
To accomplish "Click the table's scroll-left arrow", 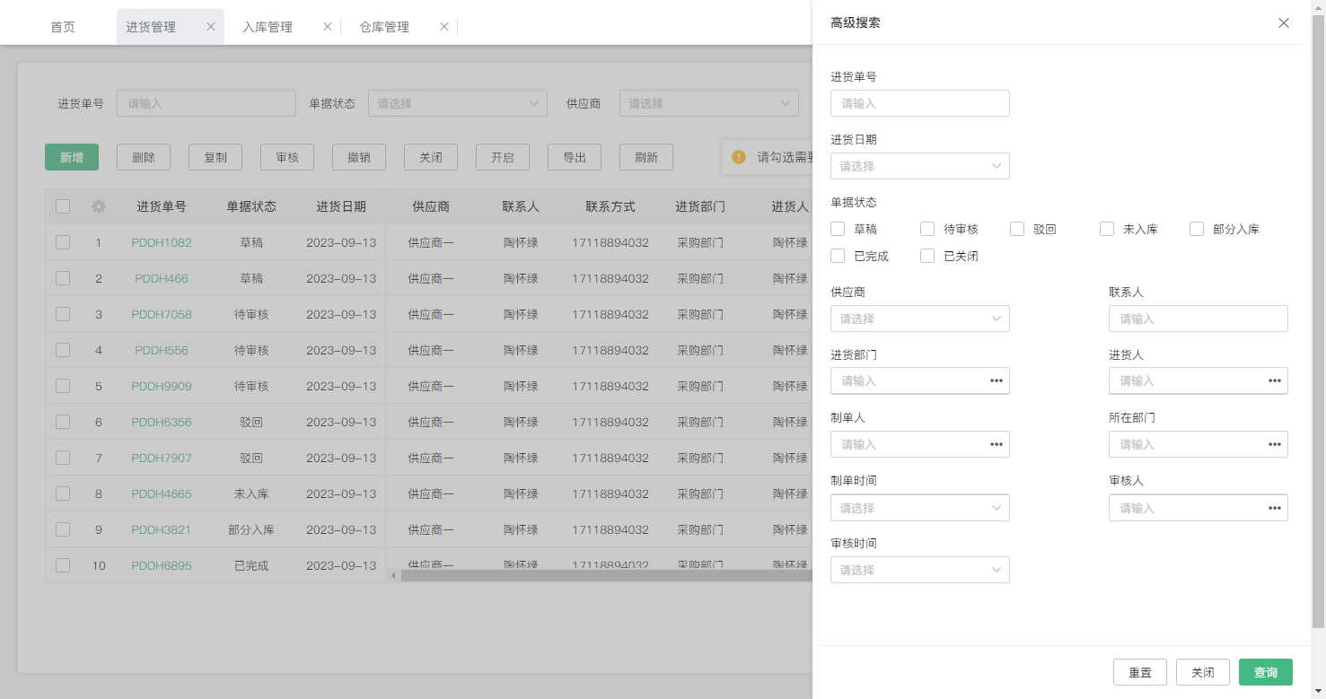I will (x=393, y=575).
